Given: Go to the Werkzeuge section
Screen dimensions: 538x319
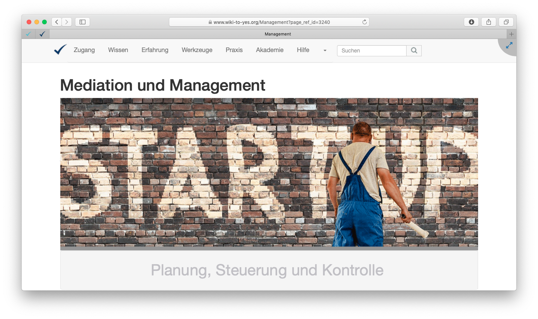Looking at the screenshot, I should click(x=197, y=50).
